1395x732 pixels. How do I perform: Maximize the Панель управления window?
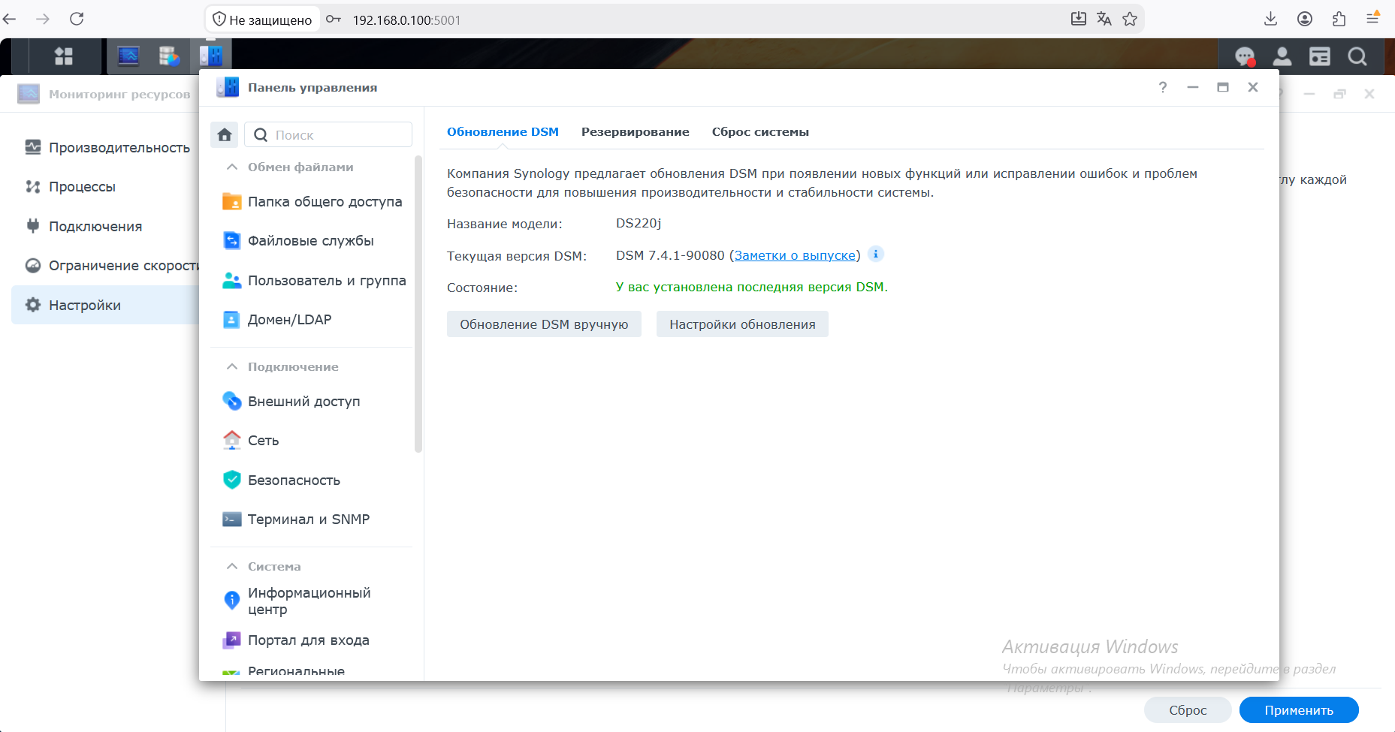[1223, 87]
